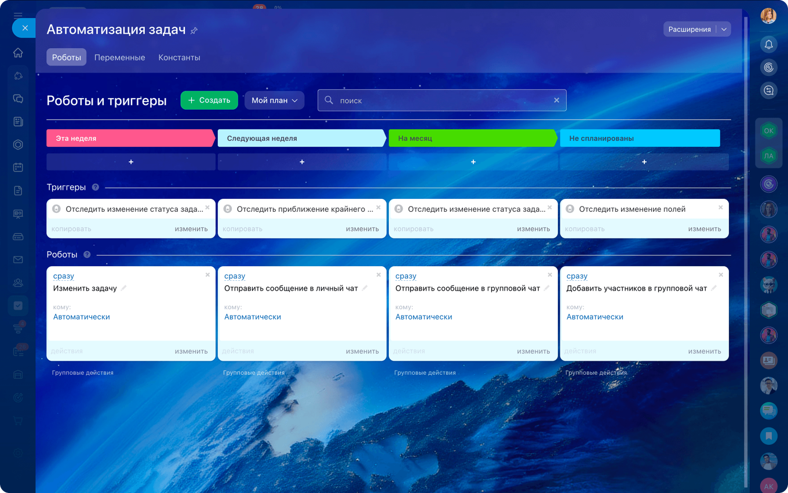Click the pin icon next to Автоматизация задач

coord(194,31)
